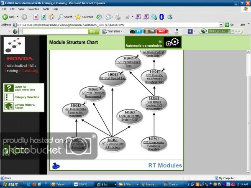Switch to Yahoo! taskbar window
This screenshot has height=188, width=251.
pos(60,185)
